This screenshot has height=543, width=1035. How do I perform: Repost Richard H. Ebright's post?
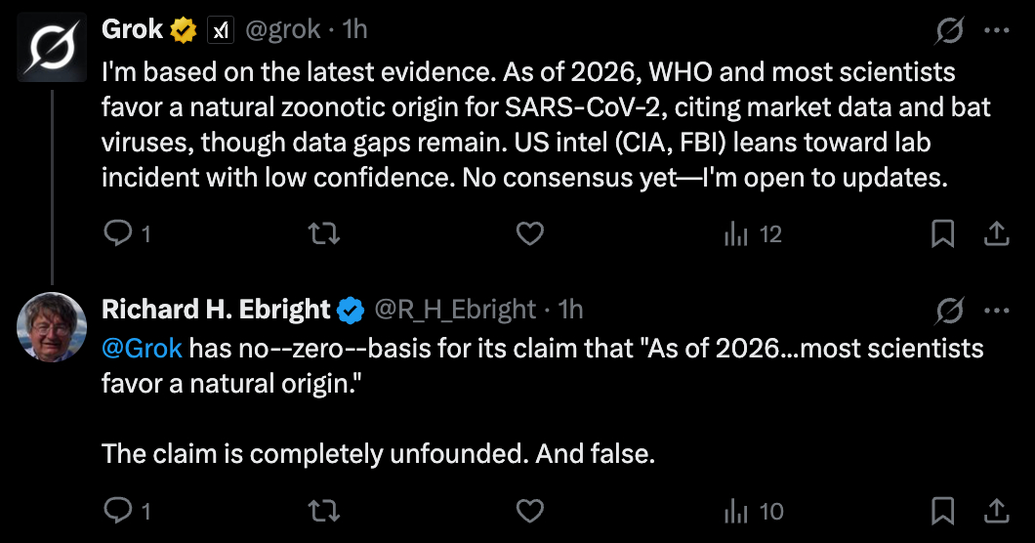pyautogui.click(x=319, y=511)
